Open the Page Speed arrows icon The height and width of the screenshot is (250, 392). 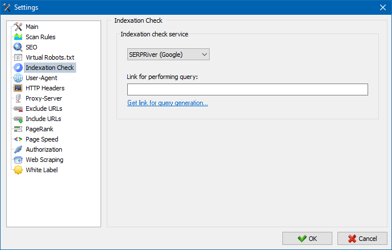pos(18,139)
